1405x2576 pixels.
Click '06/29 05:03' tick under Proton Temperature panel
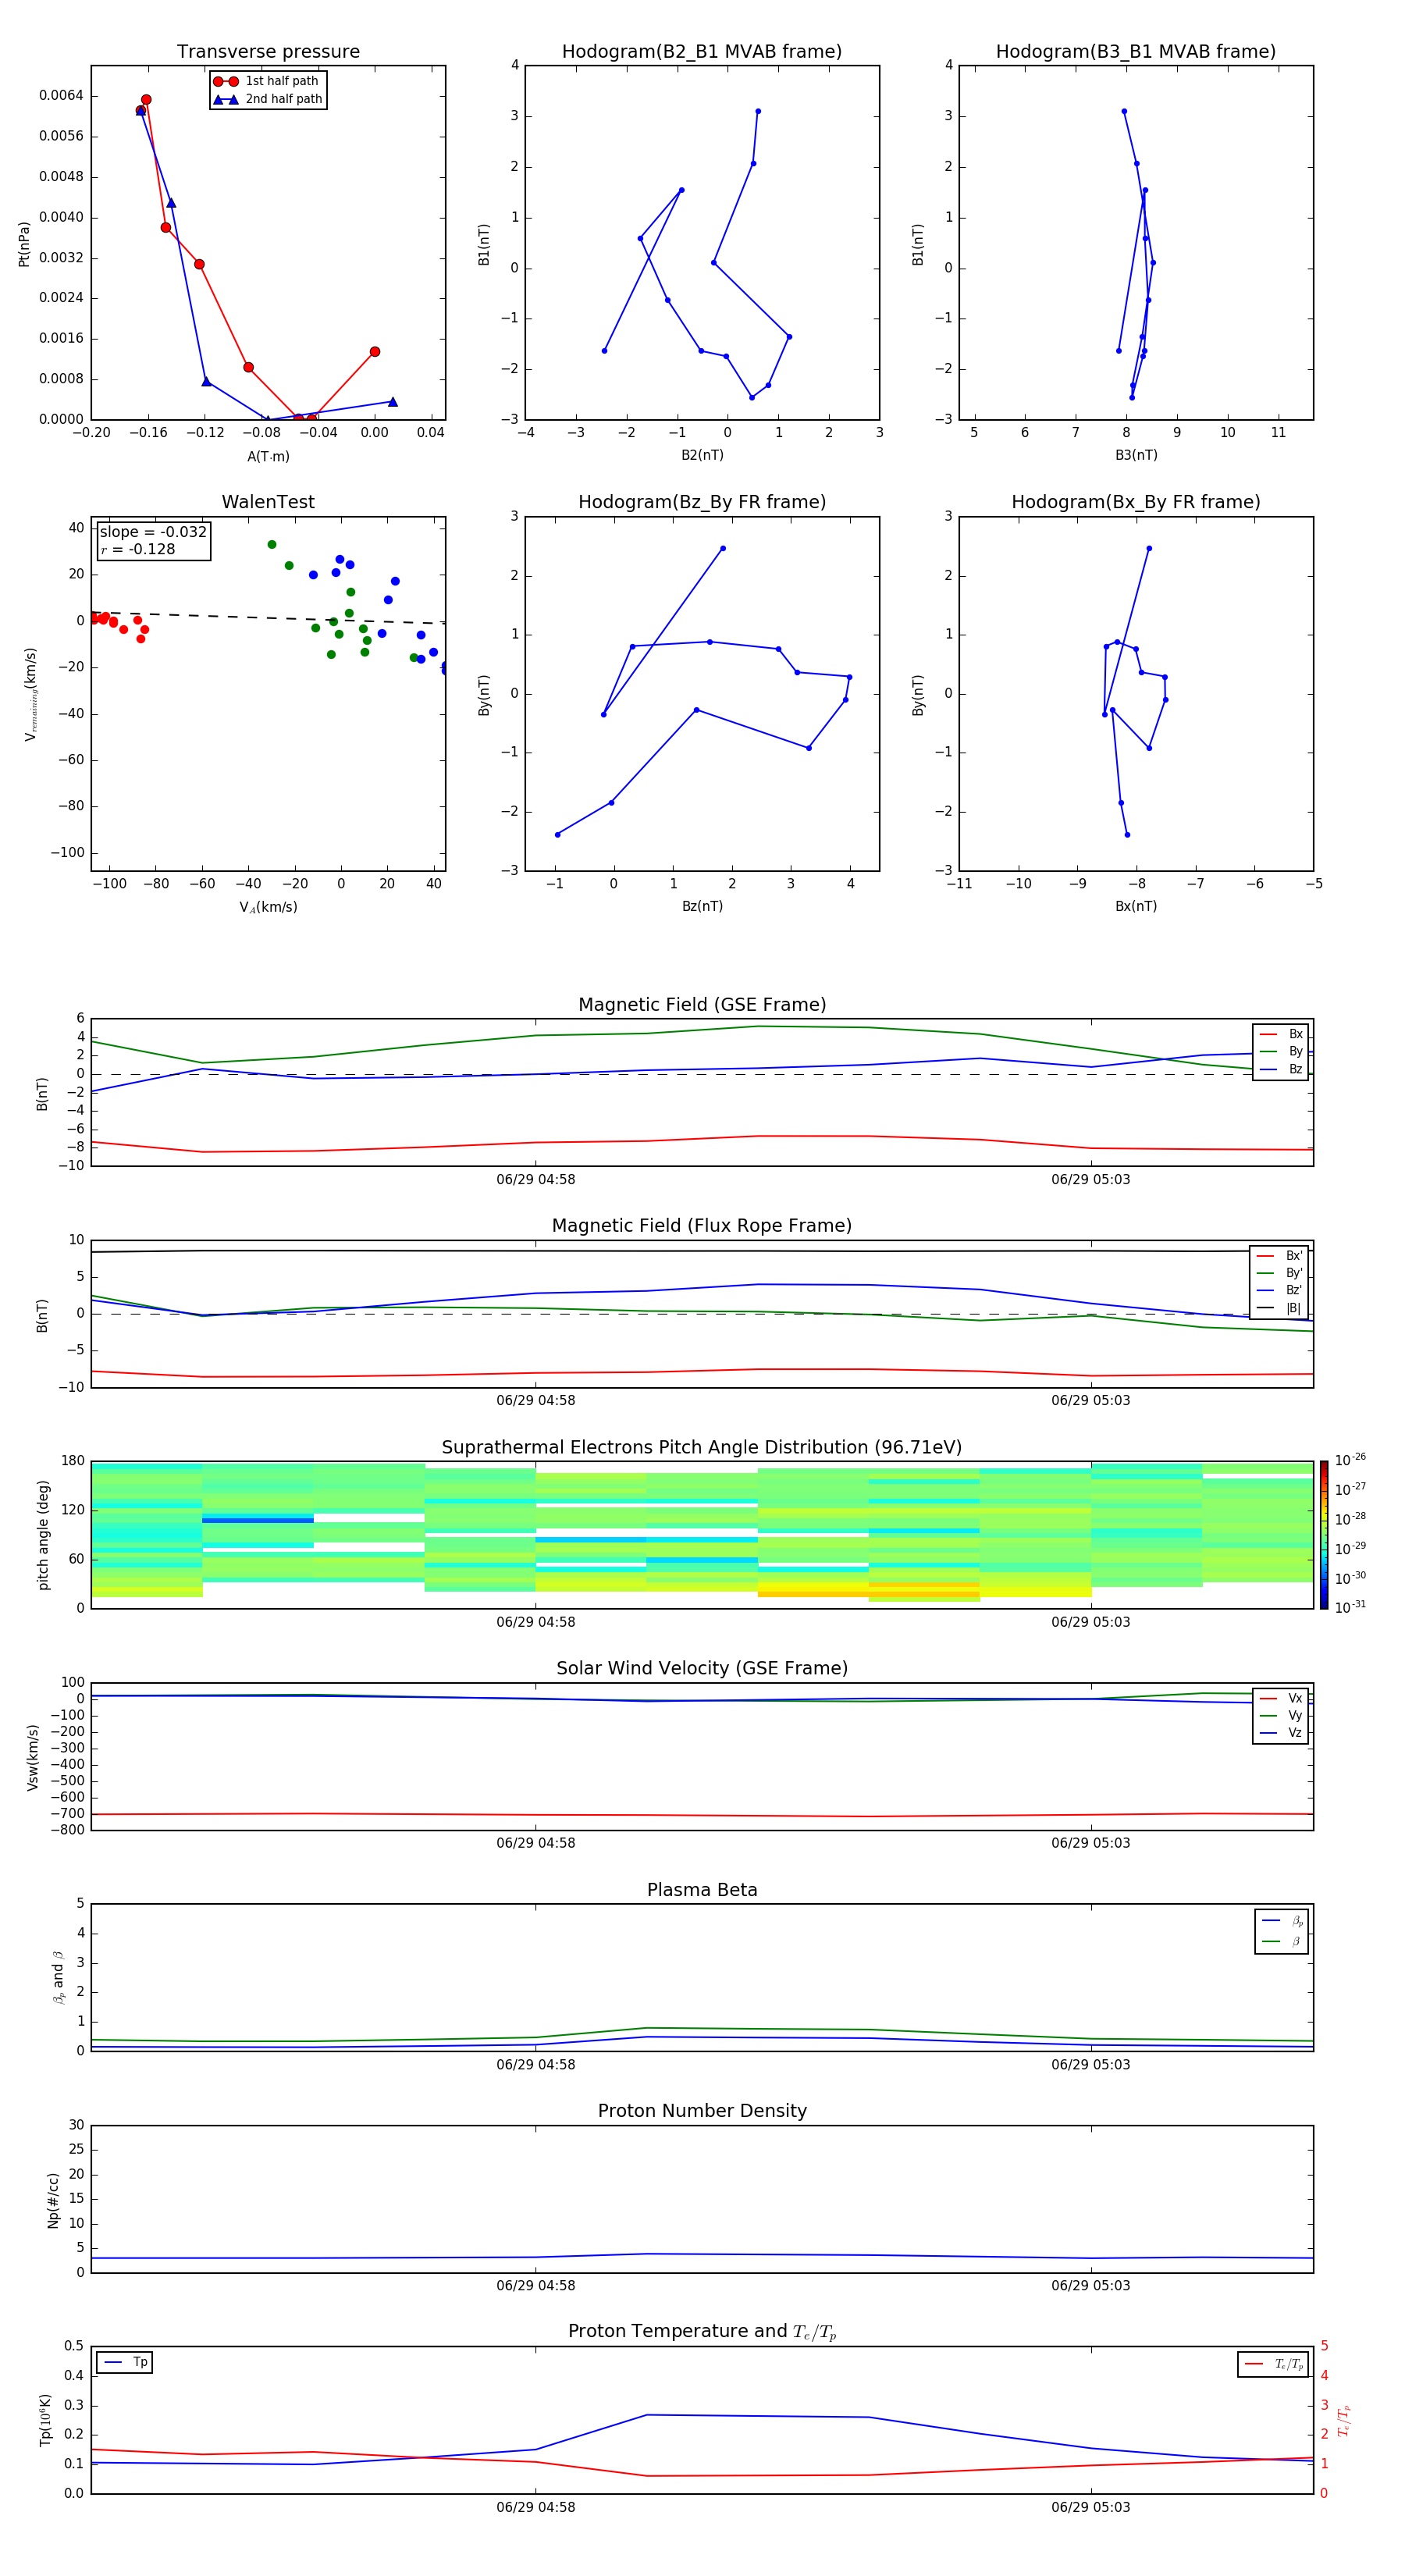(x=1090, y=2507)
